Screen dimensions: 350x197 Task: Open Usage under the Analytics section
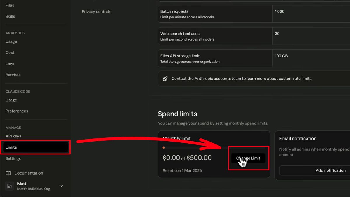[x=11, y=41]
